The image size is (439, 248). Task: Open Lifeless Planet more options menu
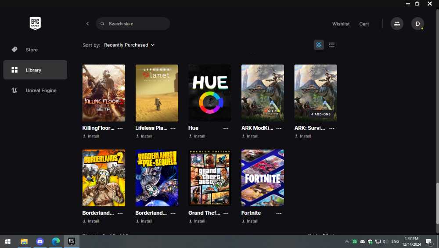click(x=173, y=128)
